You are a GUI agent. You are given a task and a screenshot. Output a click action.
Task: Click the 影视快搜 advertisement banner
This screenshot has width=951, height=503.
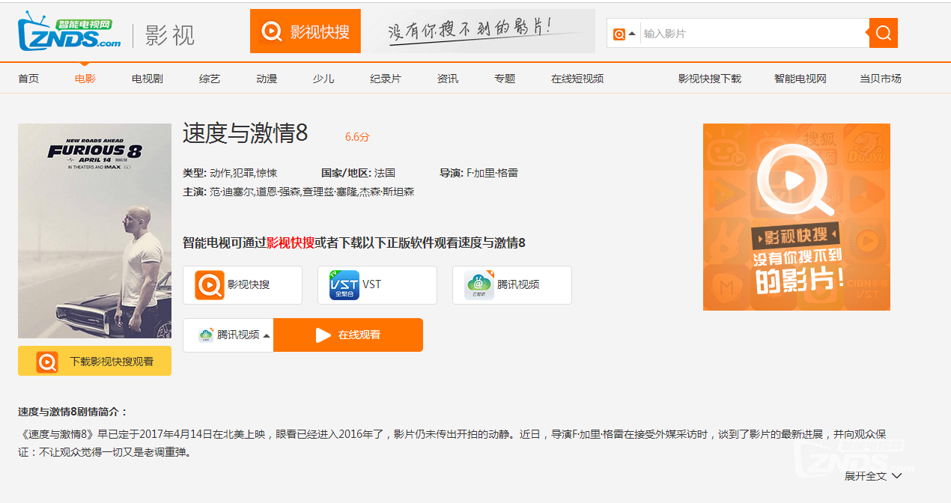click(x=797, y=217)
